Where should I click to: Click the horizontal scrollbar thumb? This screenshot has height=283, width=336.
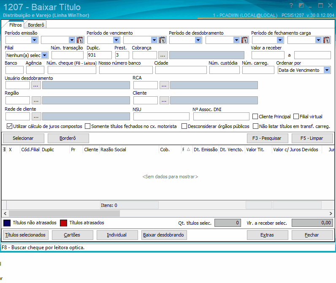tap(64, 214)
